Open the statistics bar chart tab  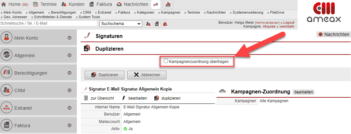168,5
